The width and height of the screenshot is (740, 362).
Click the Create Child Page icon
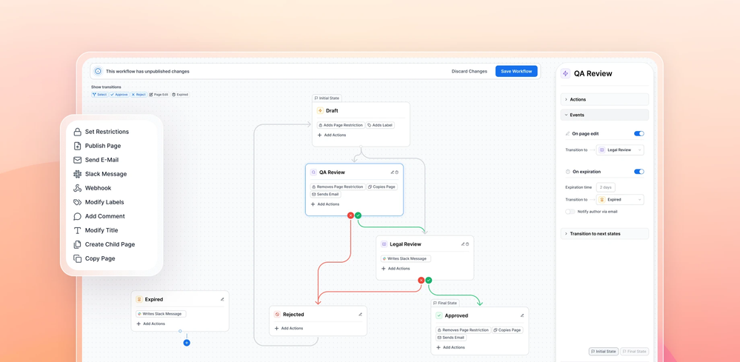(77, 244)
